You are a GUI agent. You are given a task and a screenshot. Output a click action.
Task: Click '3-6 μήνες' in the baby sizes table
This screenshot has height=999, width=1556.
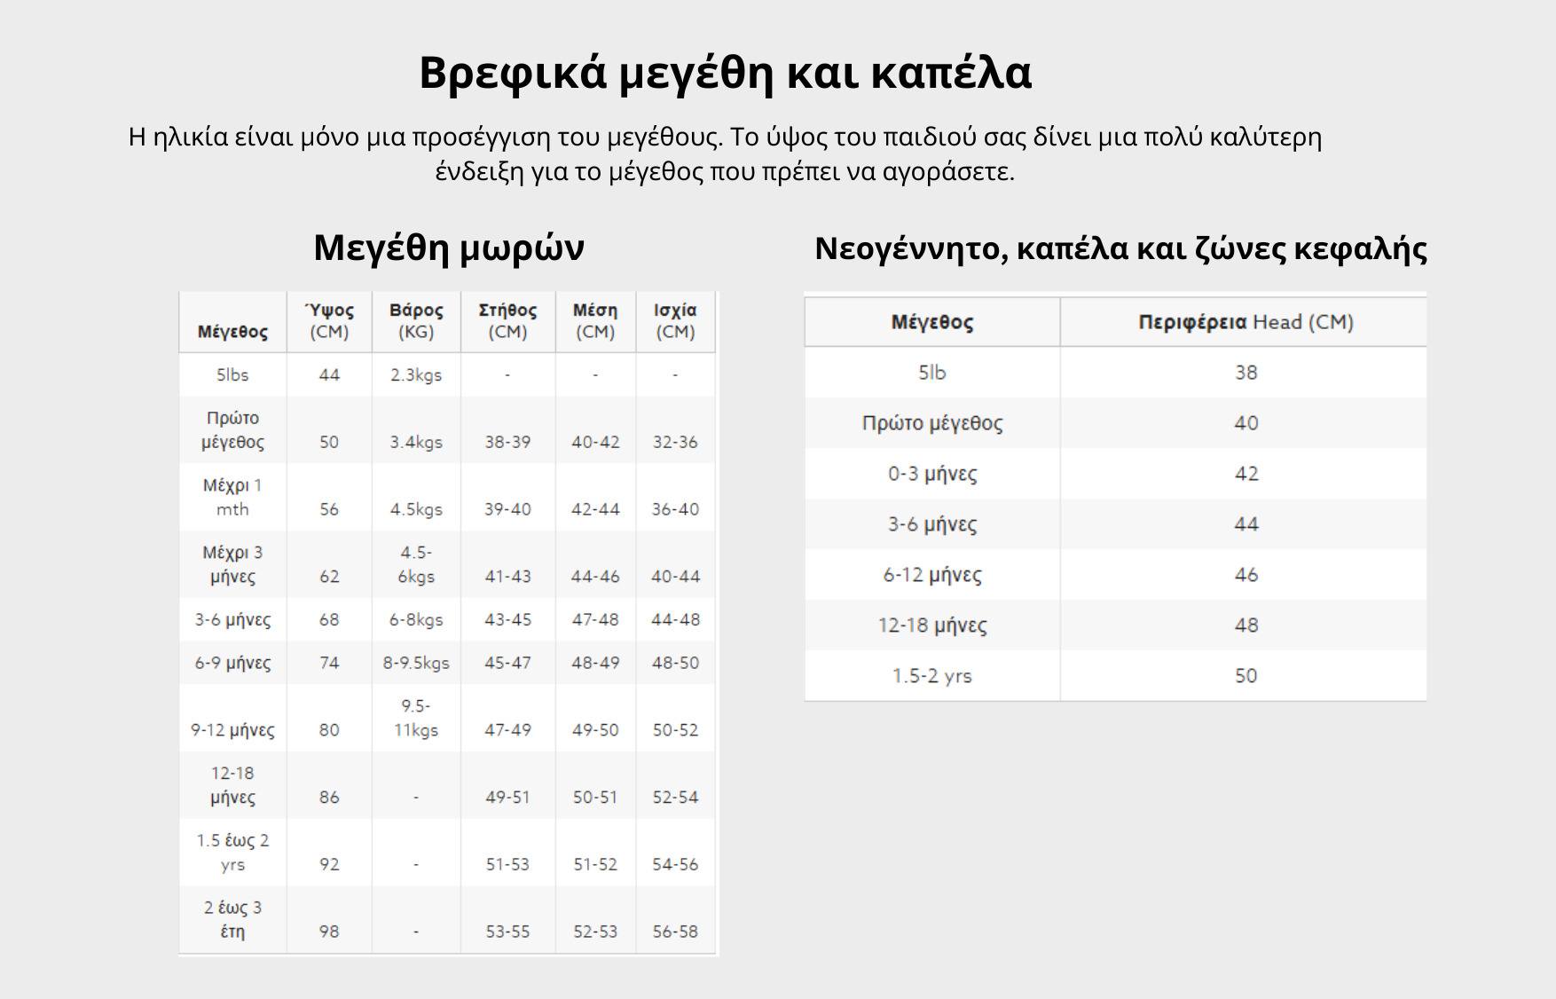(232, 620)
